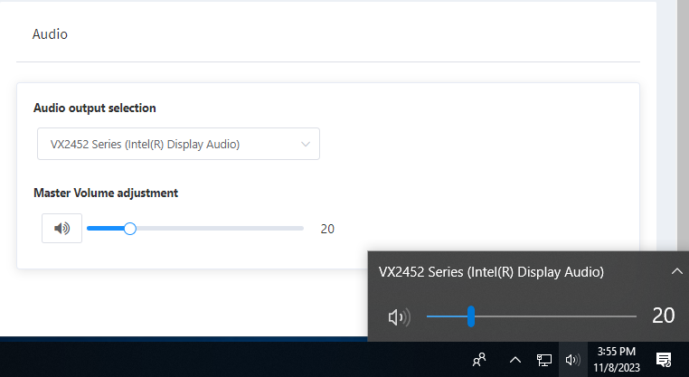Click the grey part of the flyout volume track
This screenshot has height=377, width=689.
tap(553, 316)
